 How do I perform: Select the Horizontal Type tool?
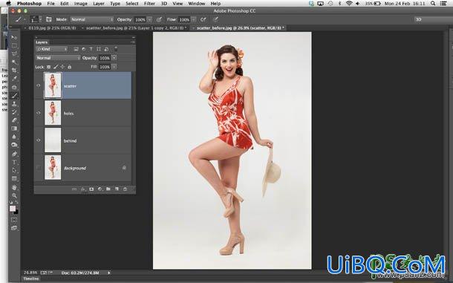[x=14, y=162]
